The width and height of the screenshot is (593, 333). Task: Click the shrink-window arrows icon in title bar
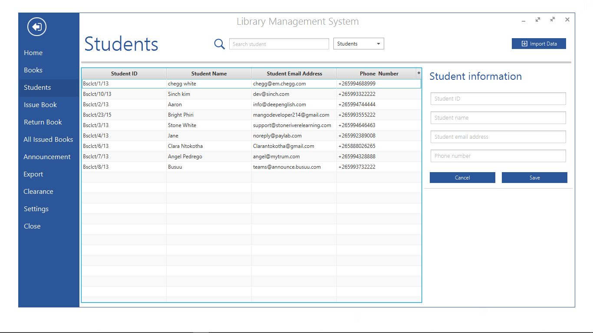point(552,20)
